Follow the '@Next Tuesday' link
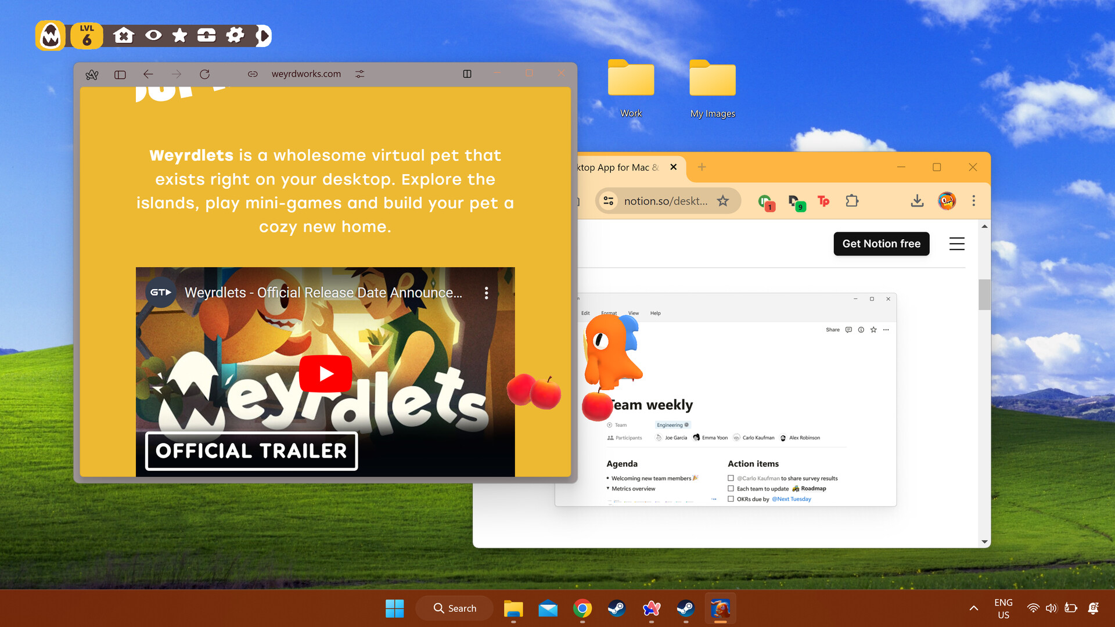Viewport: 1115px width, 627px height. tap(791, 499)
